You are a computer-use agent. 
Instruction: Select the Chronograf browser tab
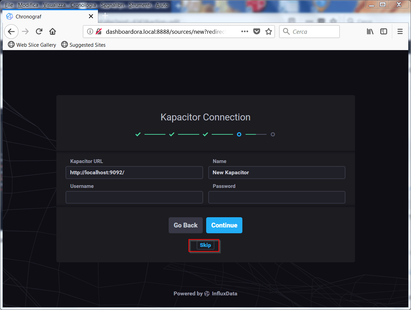point(50,16)
